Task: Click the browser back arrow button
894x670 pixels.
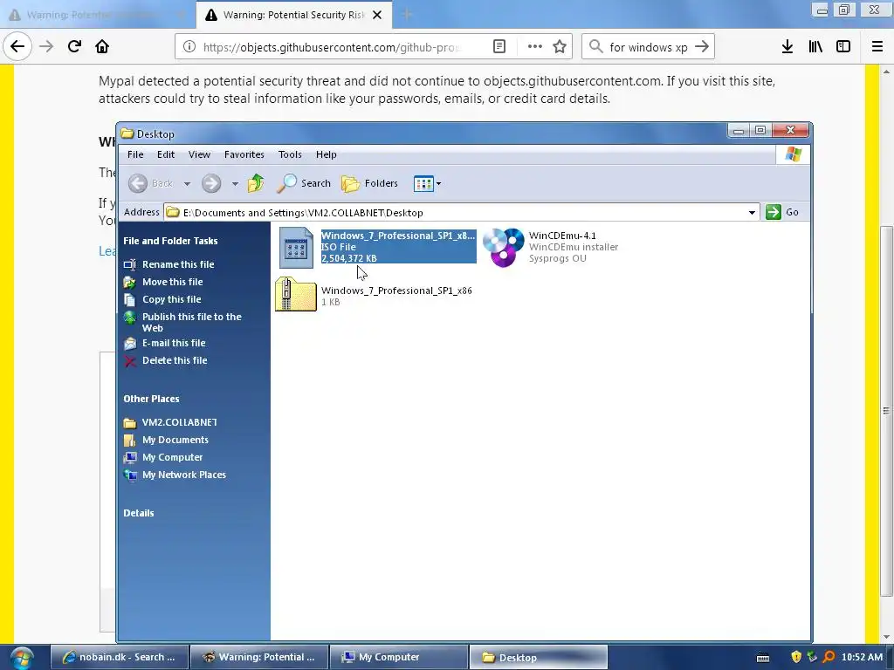Action: tap(17, 47)
